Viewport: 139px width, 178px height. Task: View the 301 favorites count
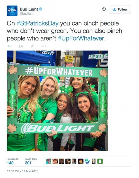coord(28,163)
